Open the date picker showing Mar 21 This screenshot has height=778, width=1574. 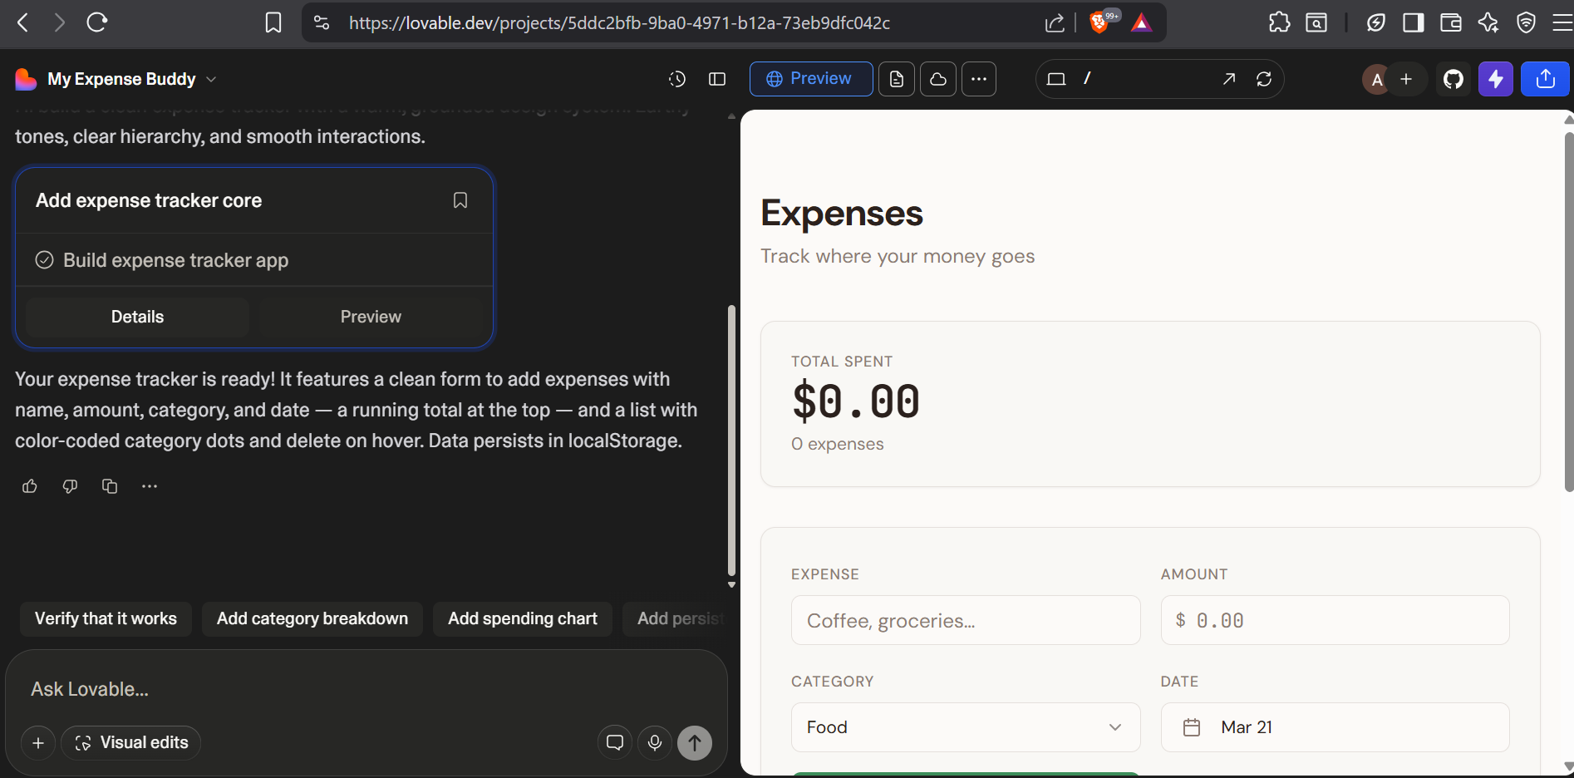tap(1334, 726)
